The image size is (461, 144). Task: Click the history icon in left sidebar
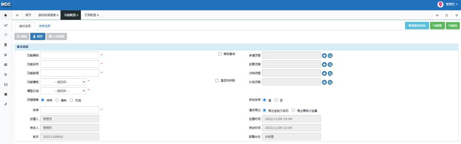(x=5, y=75)
